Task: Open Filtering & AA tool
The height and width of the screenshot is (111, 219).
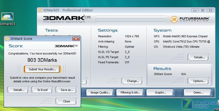Action: click(x=130, y=92)
